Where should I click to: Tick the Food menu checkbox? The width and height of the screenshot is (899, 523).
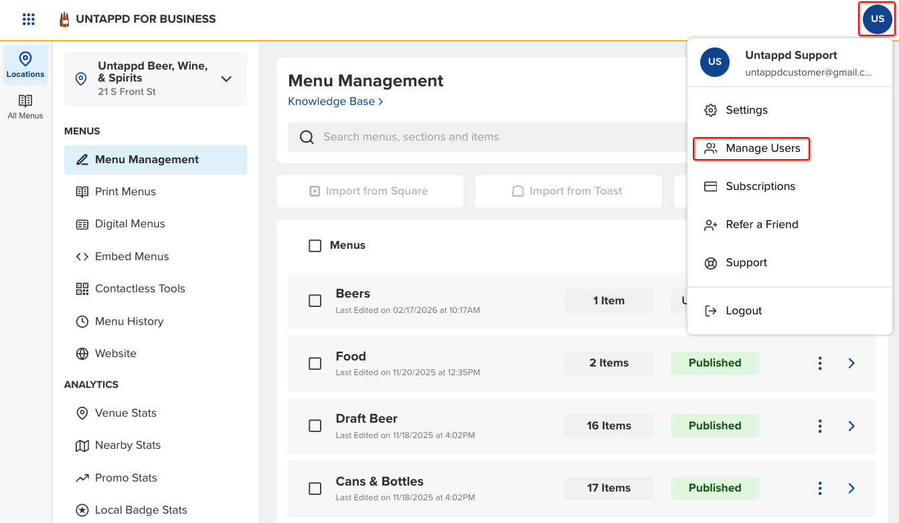pyautogui.click(x=315, y=363)
